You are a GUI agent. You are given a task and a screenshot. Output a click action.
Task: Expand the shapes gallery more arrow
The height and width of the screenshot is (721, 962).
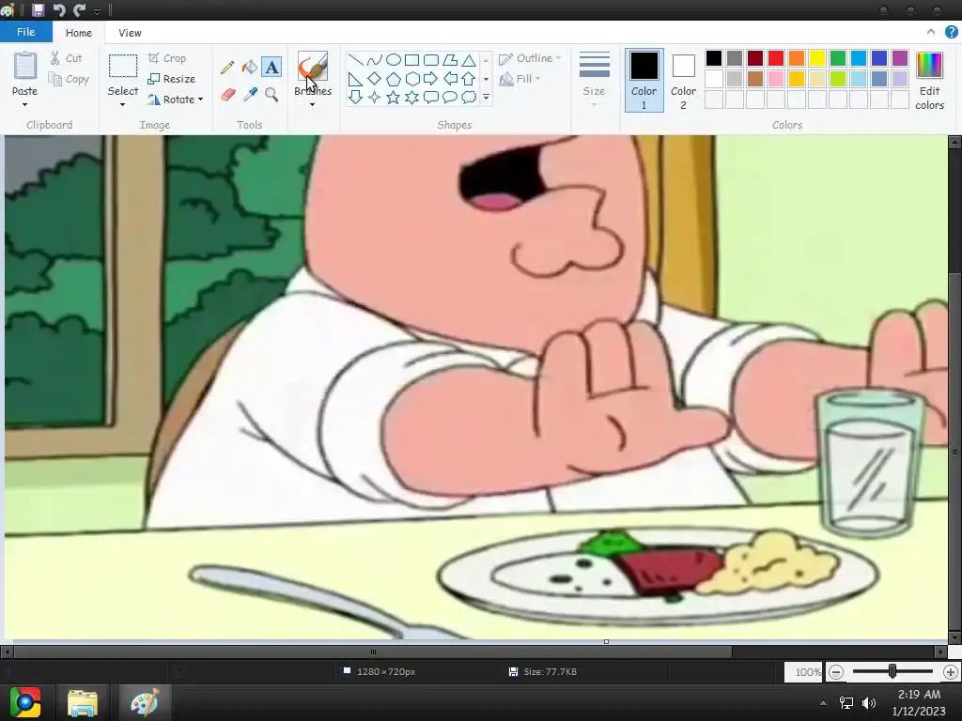coord(486,97)
